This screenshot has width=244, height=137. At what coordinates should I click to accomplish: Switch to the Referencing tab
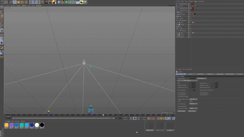[x=220, y=74]
